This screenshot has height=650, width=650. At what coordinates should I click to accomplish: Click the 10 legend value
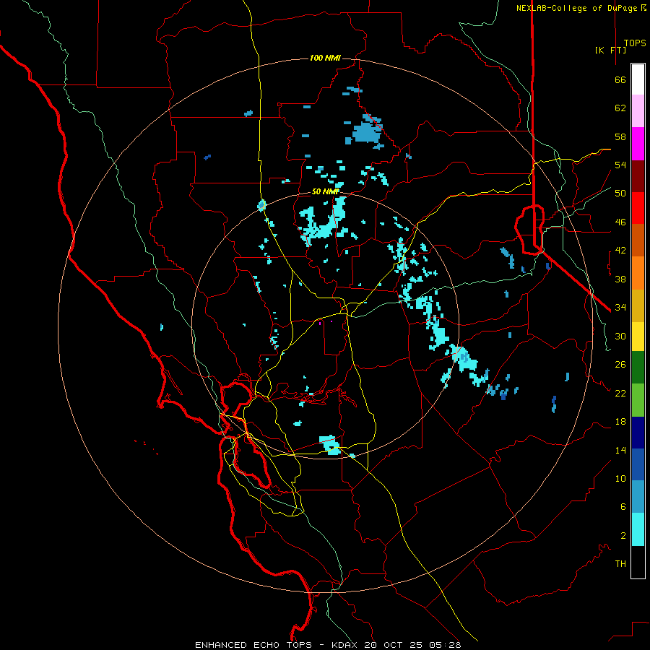coord(620,478)
